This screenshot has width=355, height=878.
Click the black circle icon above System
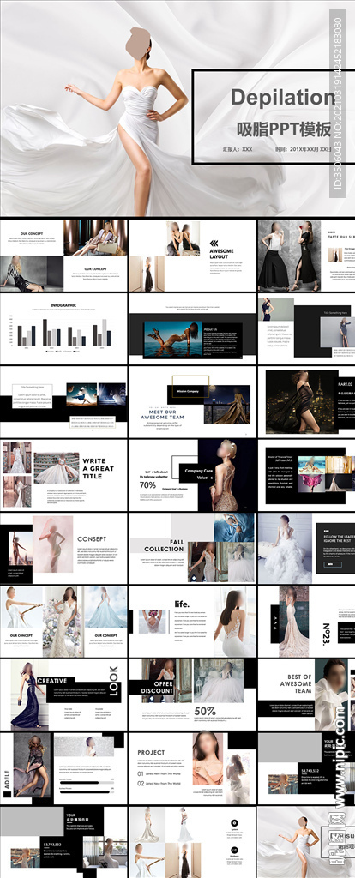click(x=235, y=822)
